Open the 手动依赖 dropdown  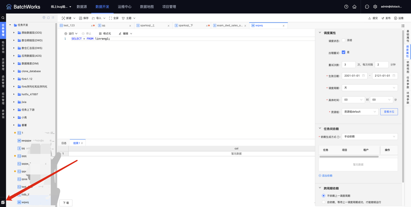click(370, 137)
